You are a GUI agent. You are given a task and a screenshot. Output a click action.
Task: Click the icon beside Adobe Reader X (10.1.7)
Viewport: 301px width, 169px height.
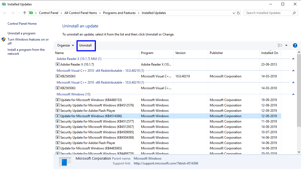(x=57, y=64)
